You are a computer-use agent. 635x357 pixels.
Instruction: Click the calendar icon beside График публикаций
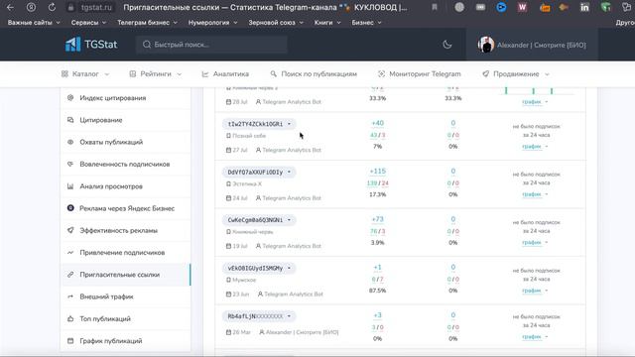[x=70, y=341]
